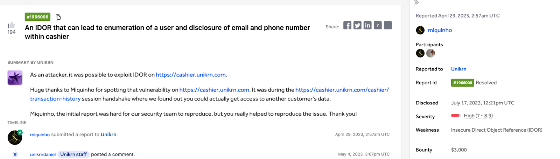The image size is (560, 159).
Task: Click red High severity indicator
Action: (x=455, y=116)
